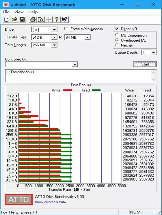The image size is (162, 215).
Task: Open the File menu
Action: tap(6, 12)
